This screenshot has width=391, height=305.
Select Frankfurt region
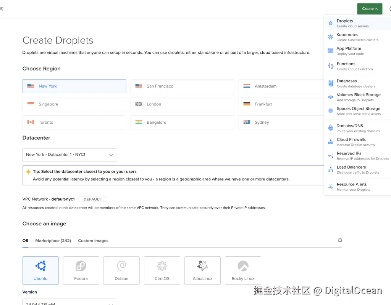click(281, 104)
